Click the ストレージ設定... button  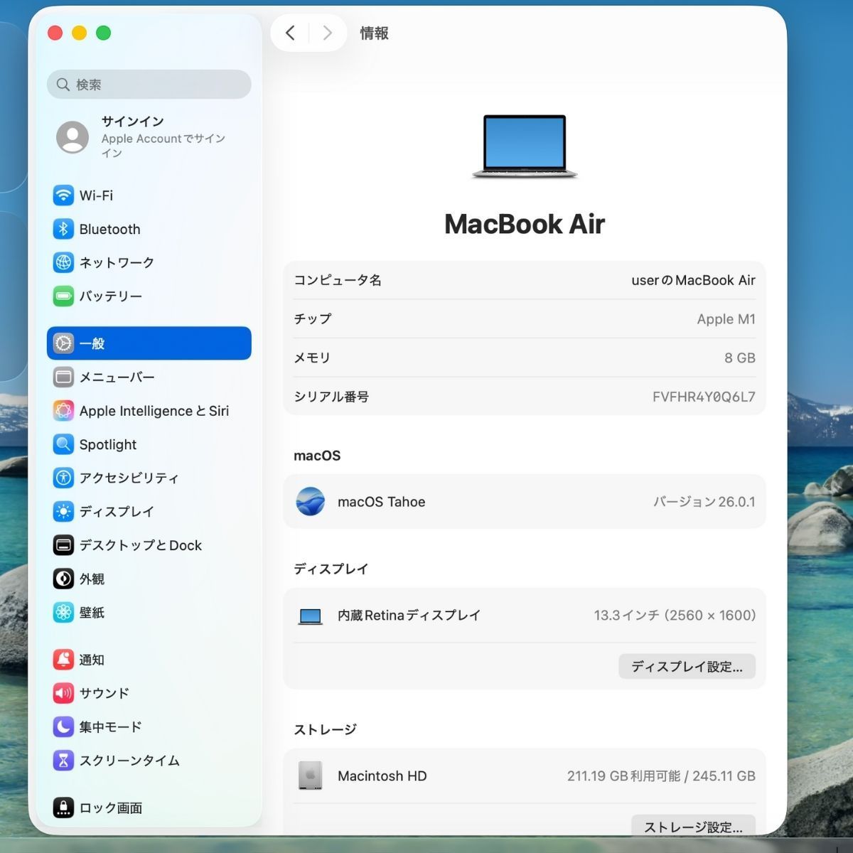pyautogui.click(x=692, y=827)
